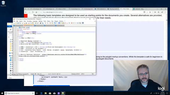Image resolution: width=170 pixels, height=95 pixels.
Task: Open Find with the binoculars icon
Action: point(40,23)
